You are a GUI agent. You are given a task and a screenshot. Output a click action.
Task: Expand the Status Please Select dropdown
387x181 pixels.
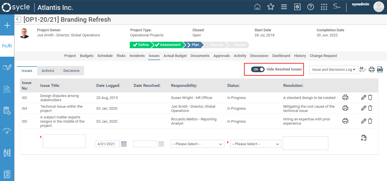(256, 144)
